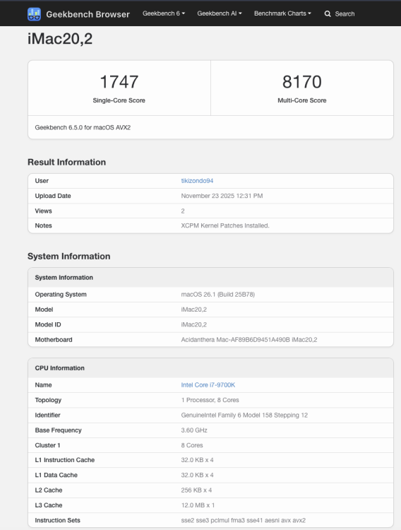Select the Model value iMac20,2

194,310
